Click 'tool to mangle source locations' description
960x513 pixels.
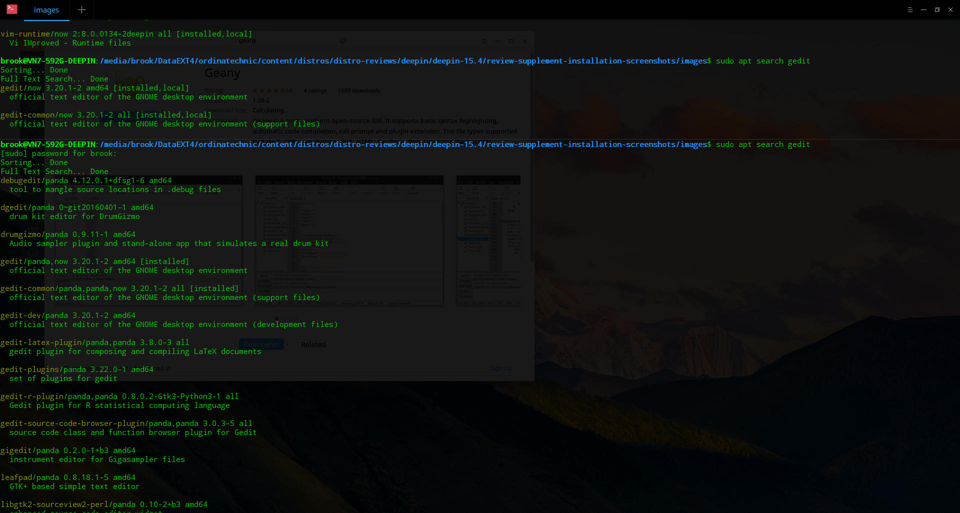[115, 189]
